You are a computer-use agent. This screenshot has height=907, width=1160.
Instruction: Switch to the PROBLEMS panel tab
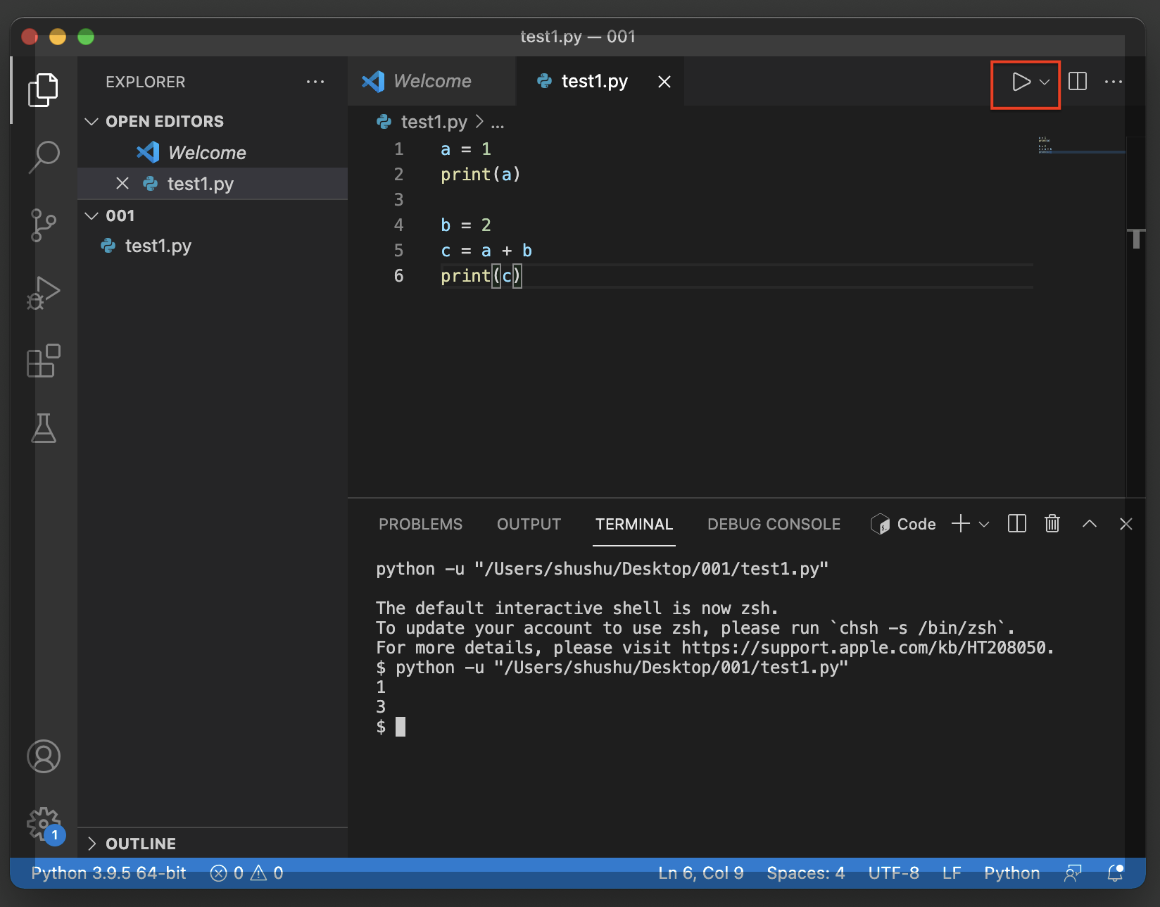tap(420, 524)
